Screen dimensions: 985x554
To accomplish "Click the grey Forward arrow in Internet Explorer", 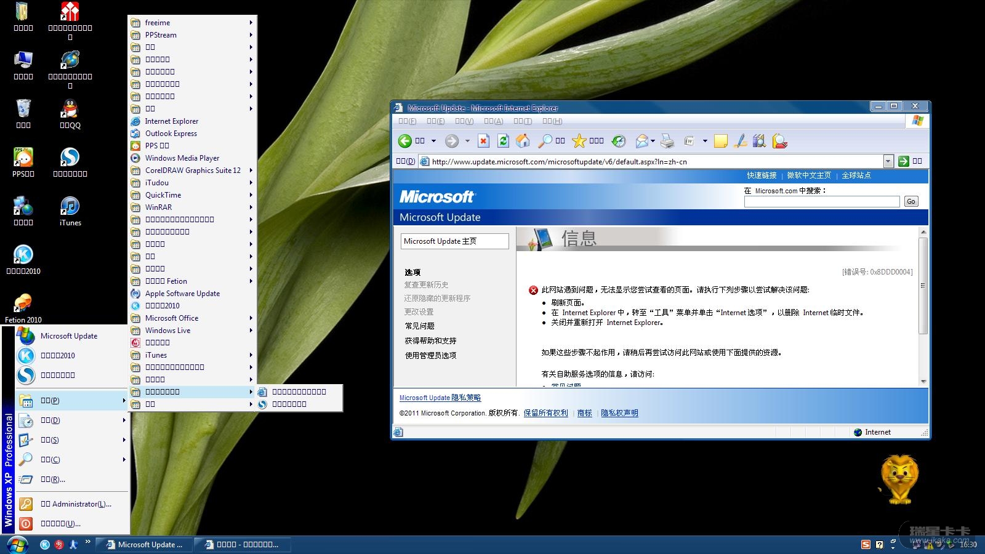I will (x=452, y=141).
